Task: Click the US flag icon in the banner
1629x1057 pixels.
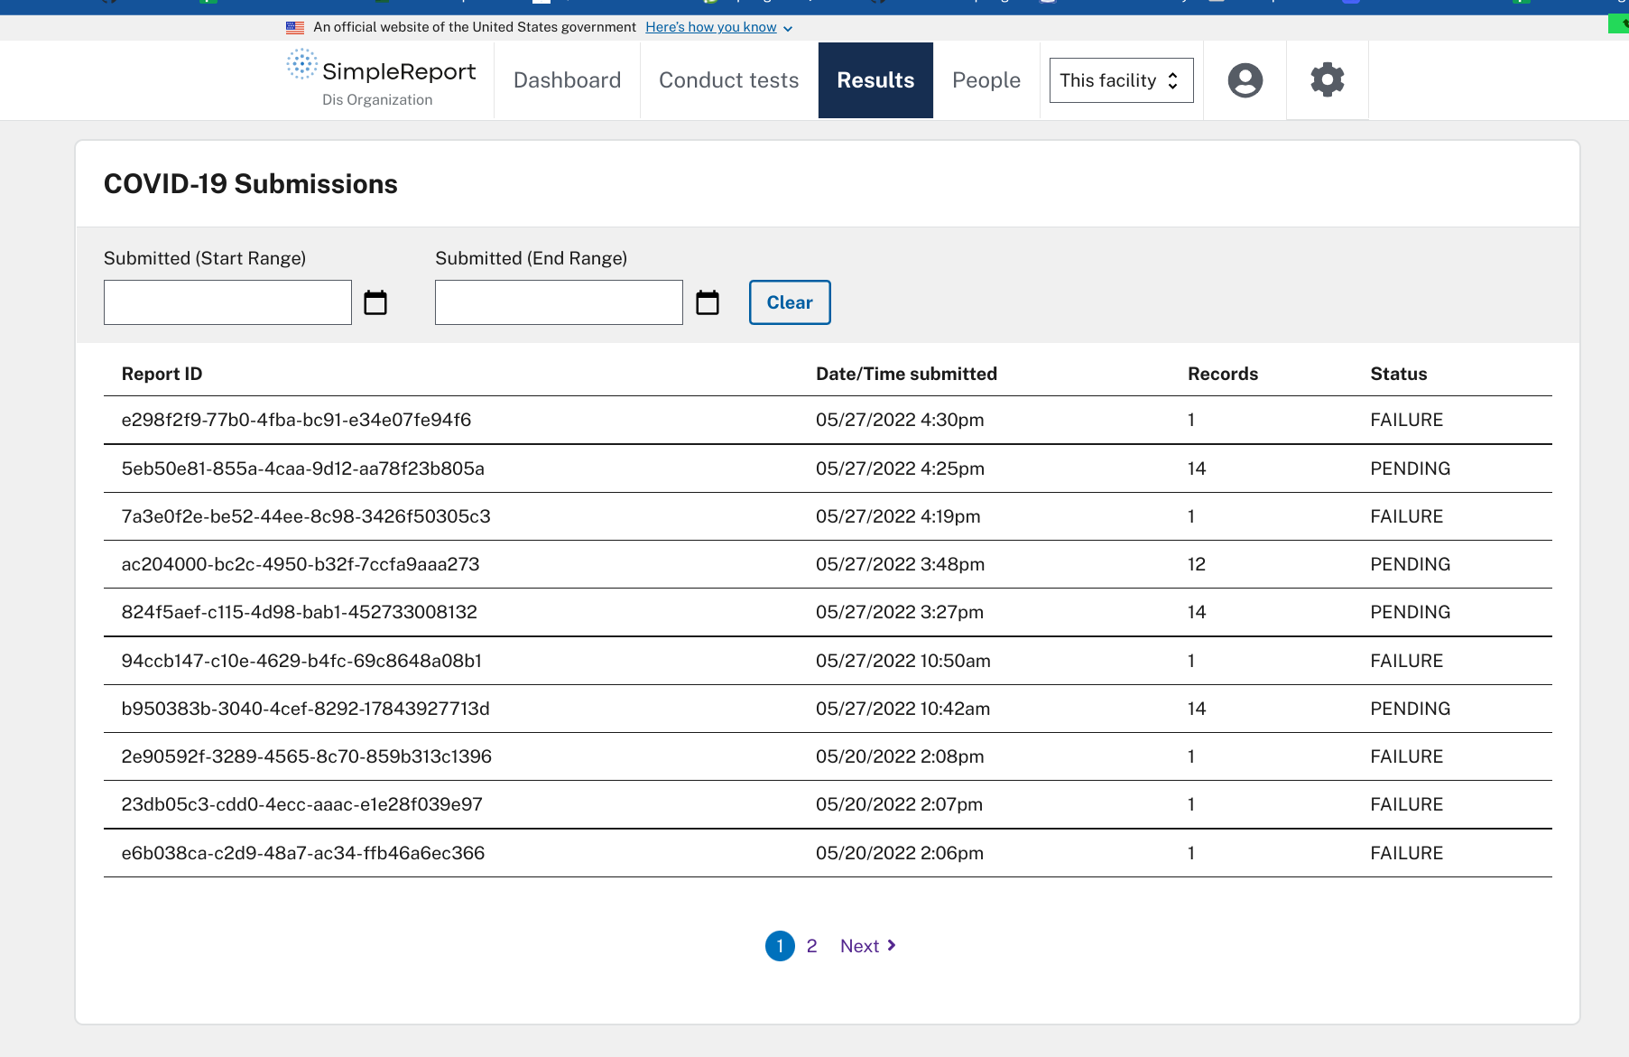Action: (x=294, y=26)
